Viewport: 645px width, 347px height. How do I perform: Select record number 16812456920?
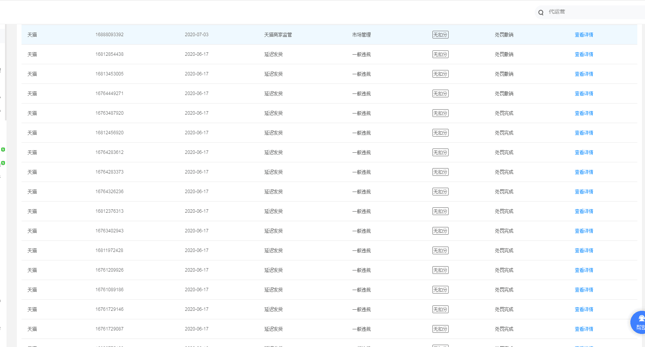[110, 133]
